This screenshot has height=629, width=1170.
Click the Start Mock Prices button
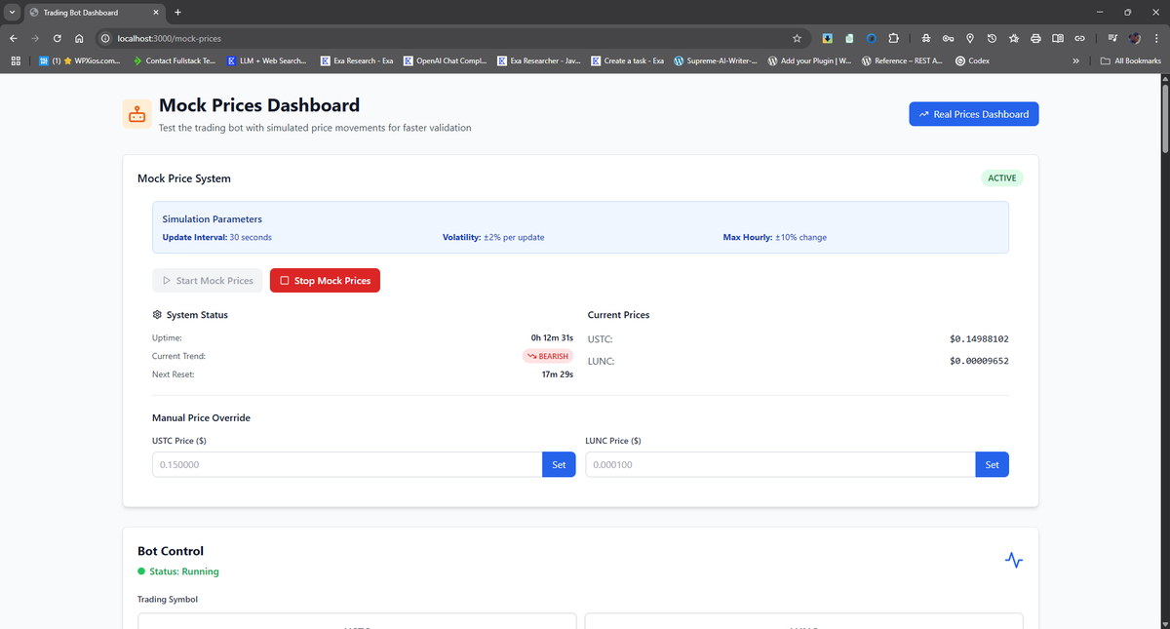pyautogui.click(x=207, y=281)
